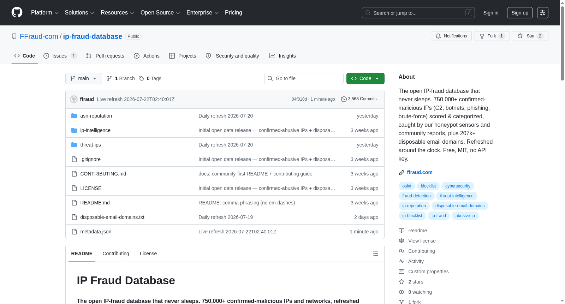The image size is (565, 304).
Task: Select the osint topic tag
Action: click(x=407, y=186)
